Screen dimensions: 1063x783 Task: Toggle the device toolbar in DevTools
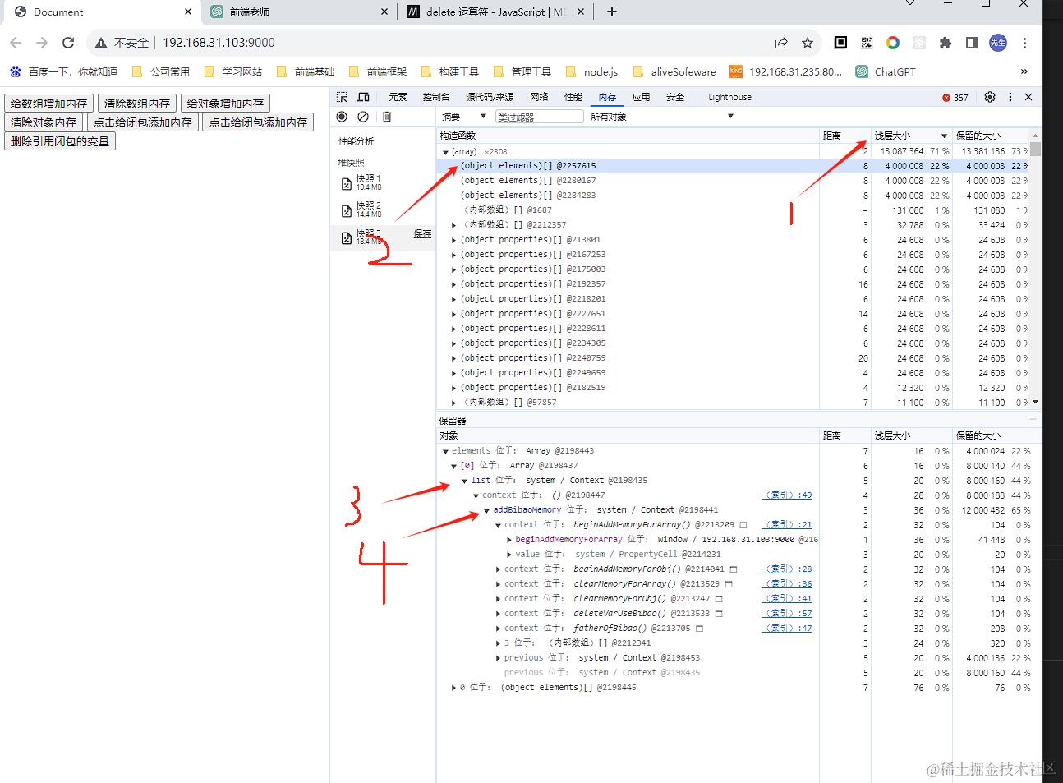(x=363, y=97)
